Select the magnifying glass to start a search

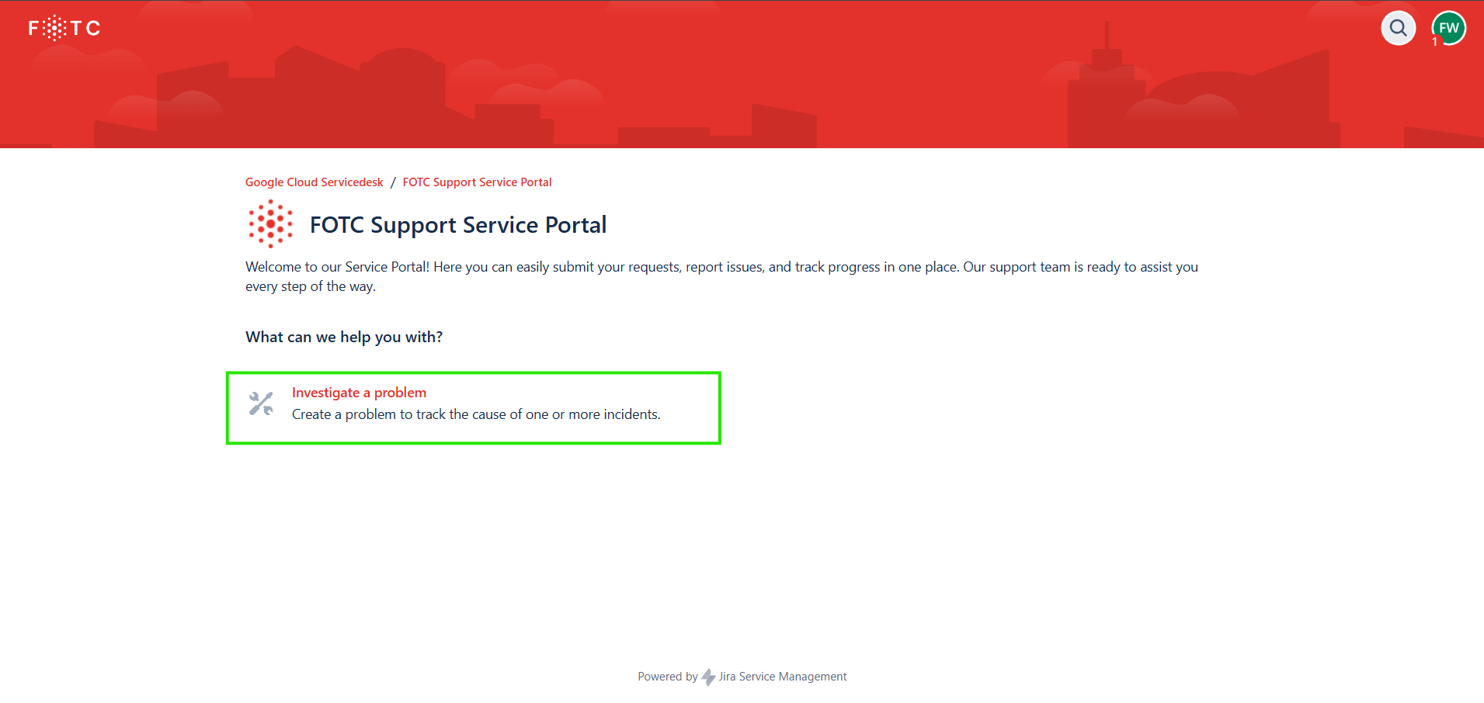pyautogui.click(x=1398, y=28)
